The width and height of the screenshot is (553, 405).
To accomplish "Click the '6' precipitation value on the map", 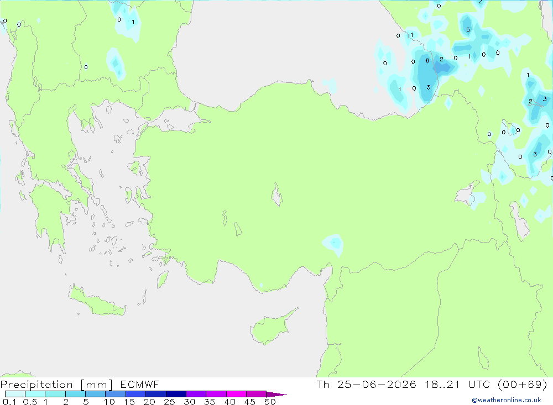I will tap(427, 61).
